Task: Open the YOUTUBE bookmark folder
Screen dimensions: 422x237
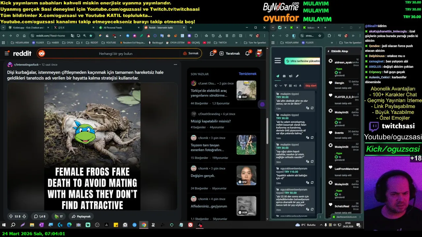Action: pyautogui.click(x=109, y=42)
